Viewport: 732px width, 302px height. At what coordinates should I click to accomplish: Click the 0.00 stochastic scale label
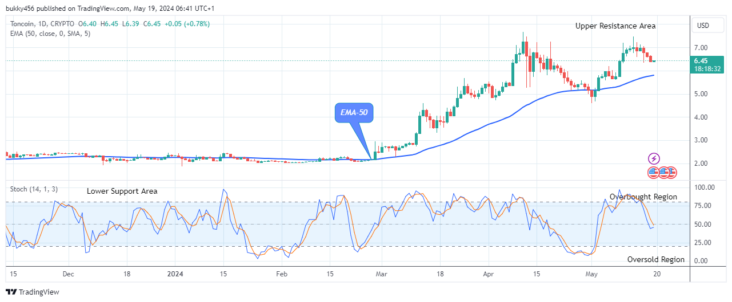[x=701, y=261]
